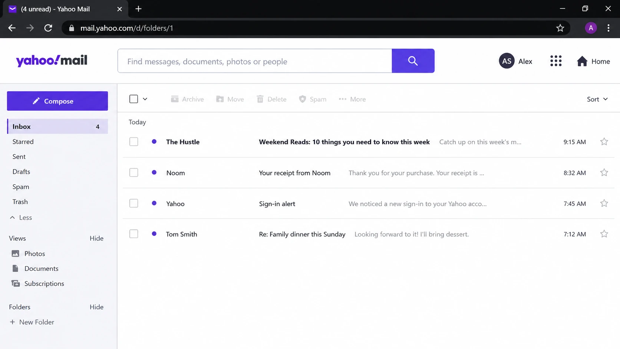The height and width of the screenshot is (349, 620).
Task: Click the site lock icon
Action: click(x=72, y=28)
